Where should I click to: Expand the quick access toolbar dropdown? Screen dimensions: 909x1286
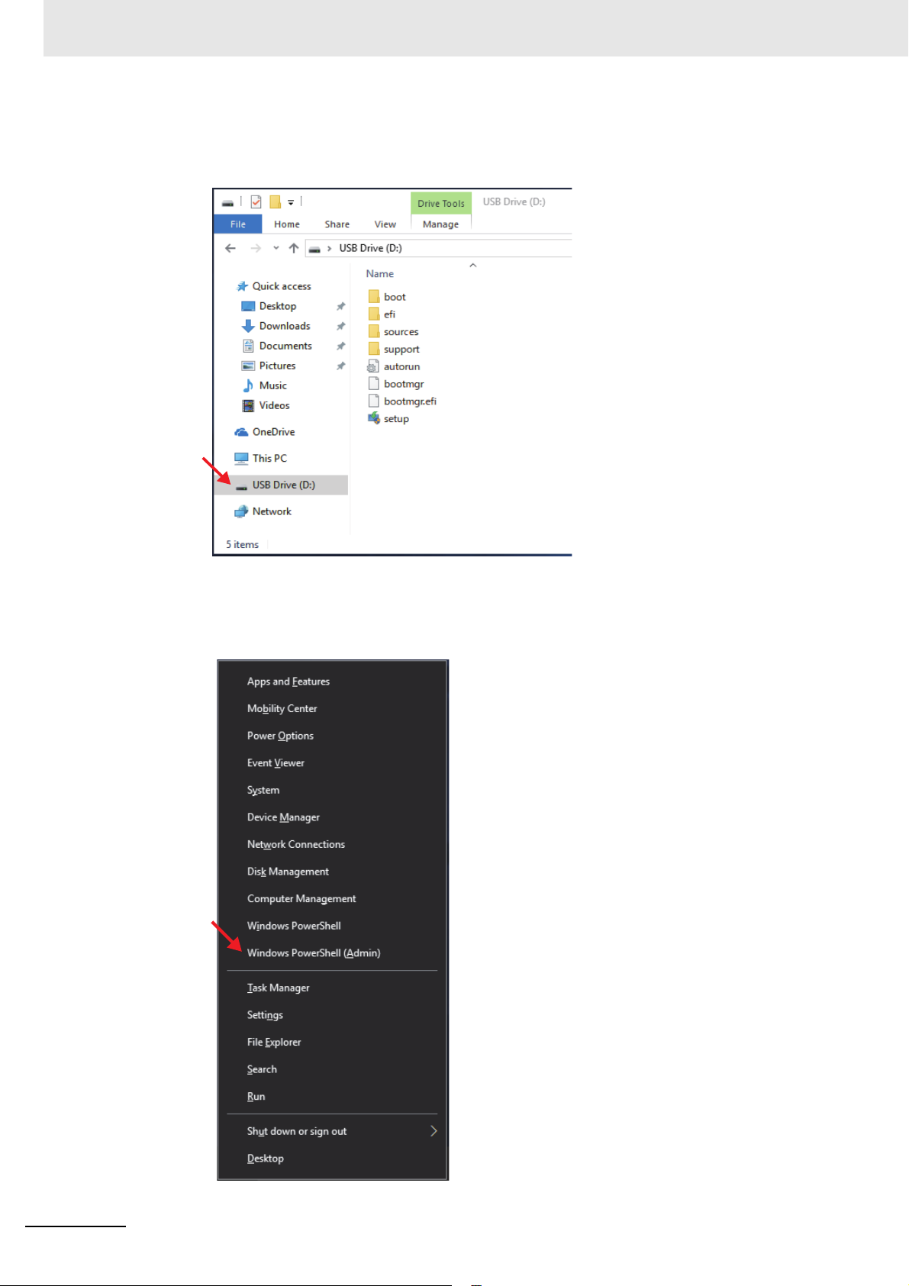(x=291, y=202)
